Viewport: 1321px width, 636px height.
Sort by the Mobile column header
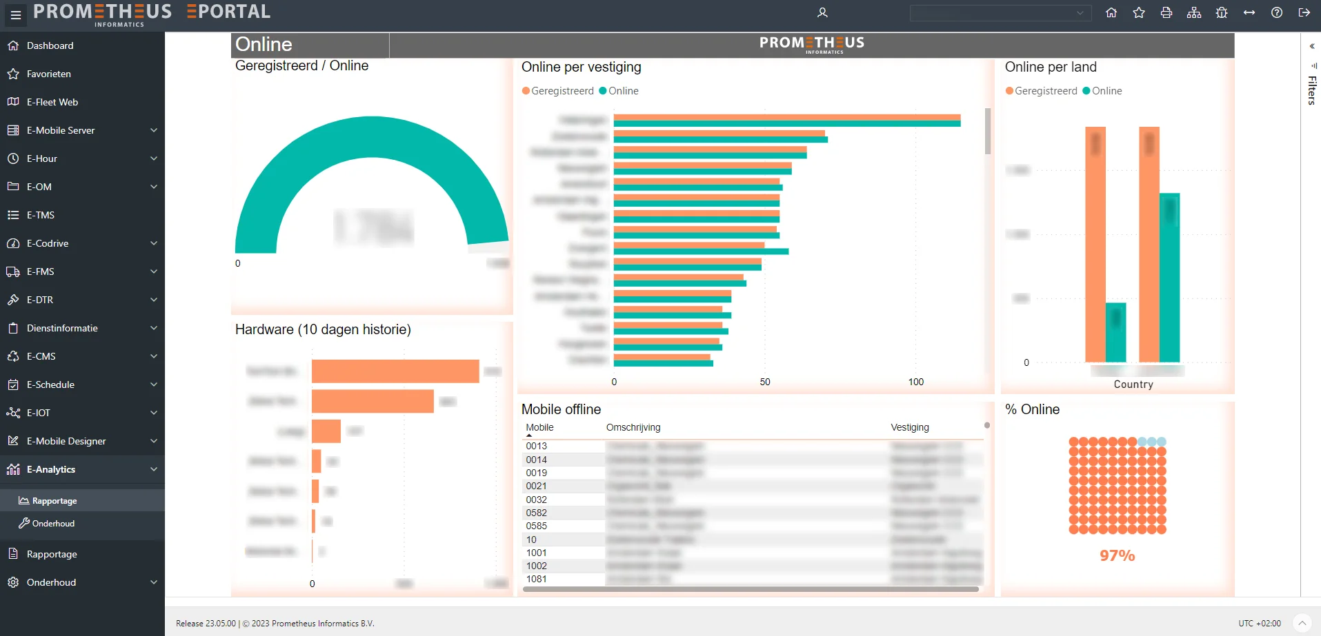pos(539,428)
